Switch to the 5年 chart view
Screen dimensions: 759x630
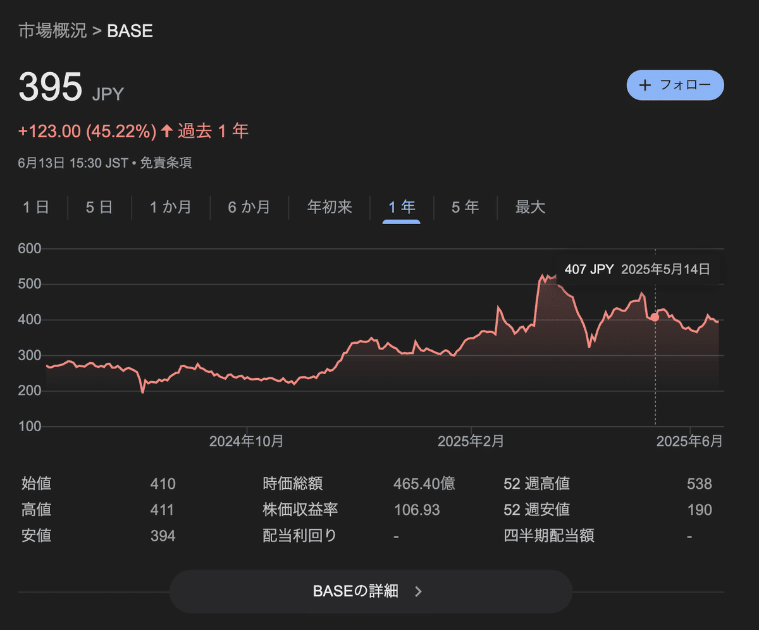(x=466, y=207)
